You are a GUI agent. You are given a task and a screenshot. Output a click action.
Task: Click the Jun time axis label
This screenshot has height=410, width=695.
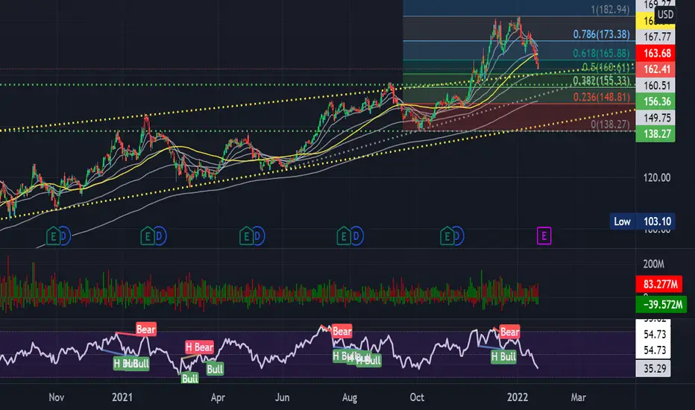282,397
